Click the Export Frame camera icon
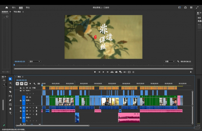The width and height of the screenshot is (202, 131). tap(116, 72)
